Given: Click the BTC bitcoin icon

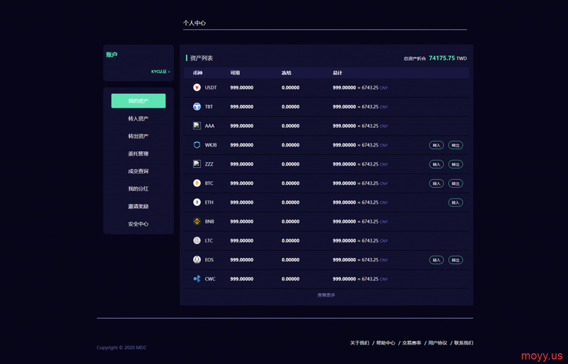Looking at the screenshot, I should coord(196,183).
